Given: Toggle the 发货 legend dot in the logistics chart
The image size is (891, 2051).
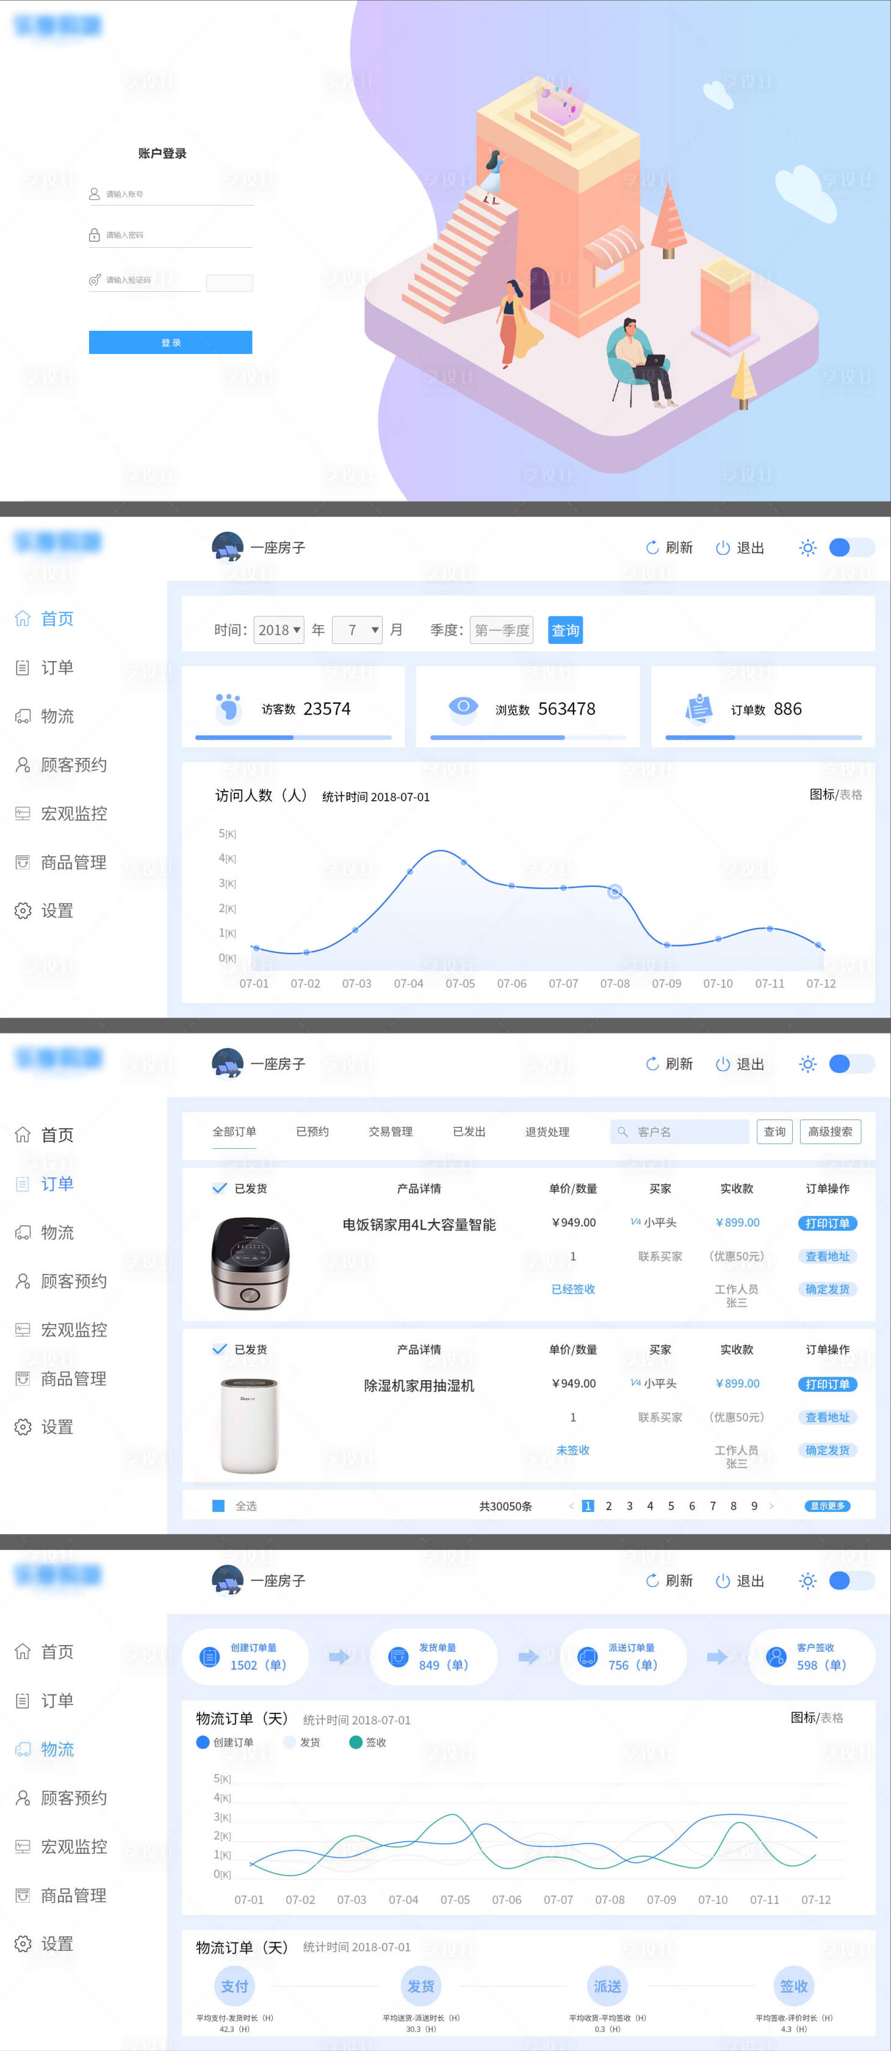Looking at the screenshot, I should (289, 1742).
